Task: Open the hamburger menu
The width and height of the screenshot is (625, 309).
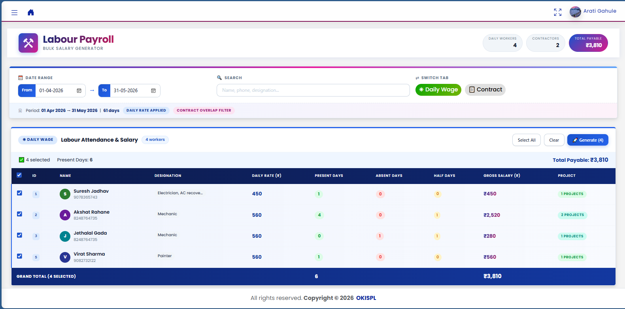Action: click(x=15, y=13)
